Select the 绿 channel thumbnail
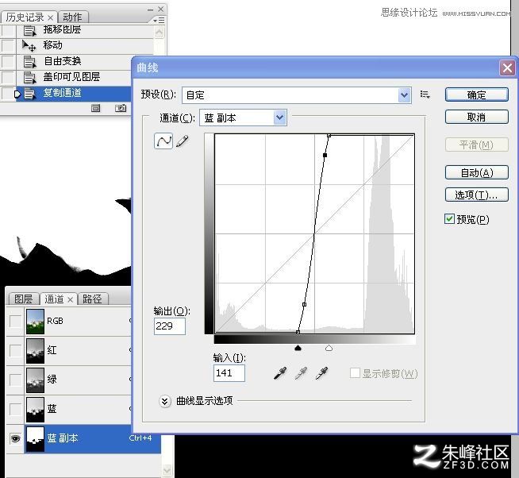Image resolution: width=519 pixels, height=478 pixels. click(x=35, y=380)
